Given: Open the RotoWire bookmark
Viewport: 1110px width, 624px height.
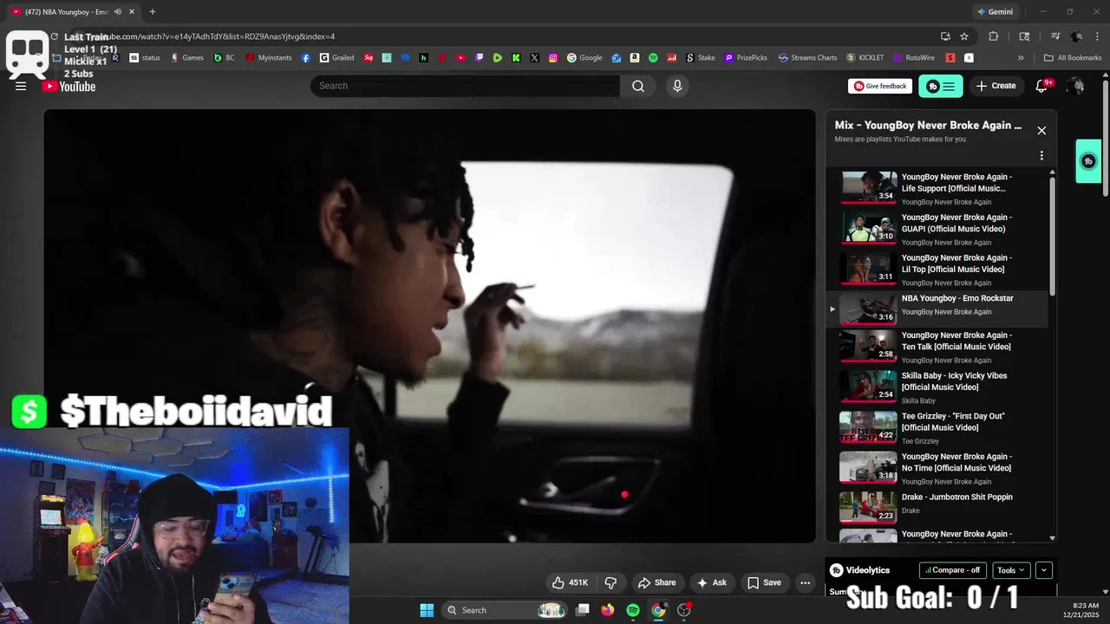Looking at the screenshot, I should pyautogui.click(x=914, y=58).
